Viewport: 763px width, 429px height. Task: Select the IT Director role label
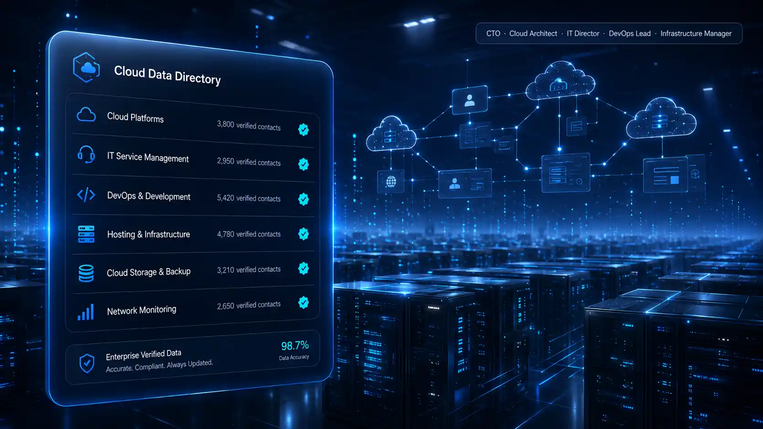(x=583, y=33)
